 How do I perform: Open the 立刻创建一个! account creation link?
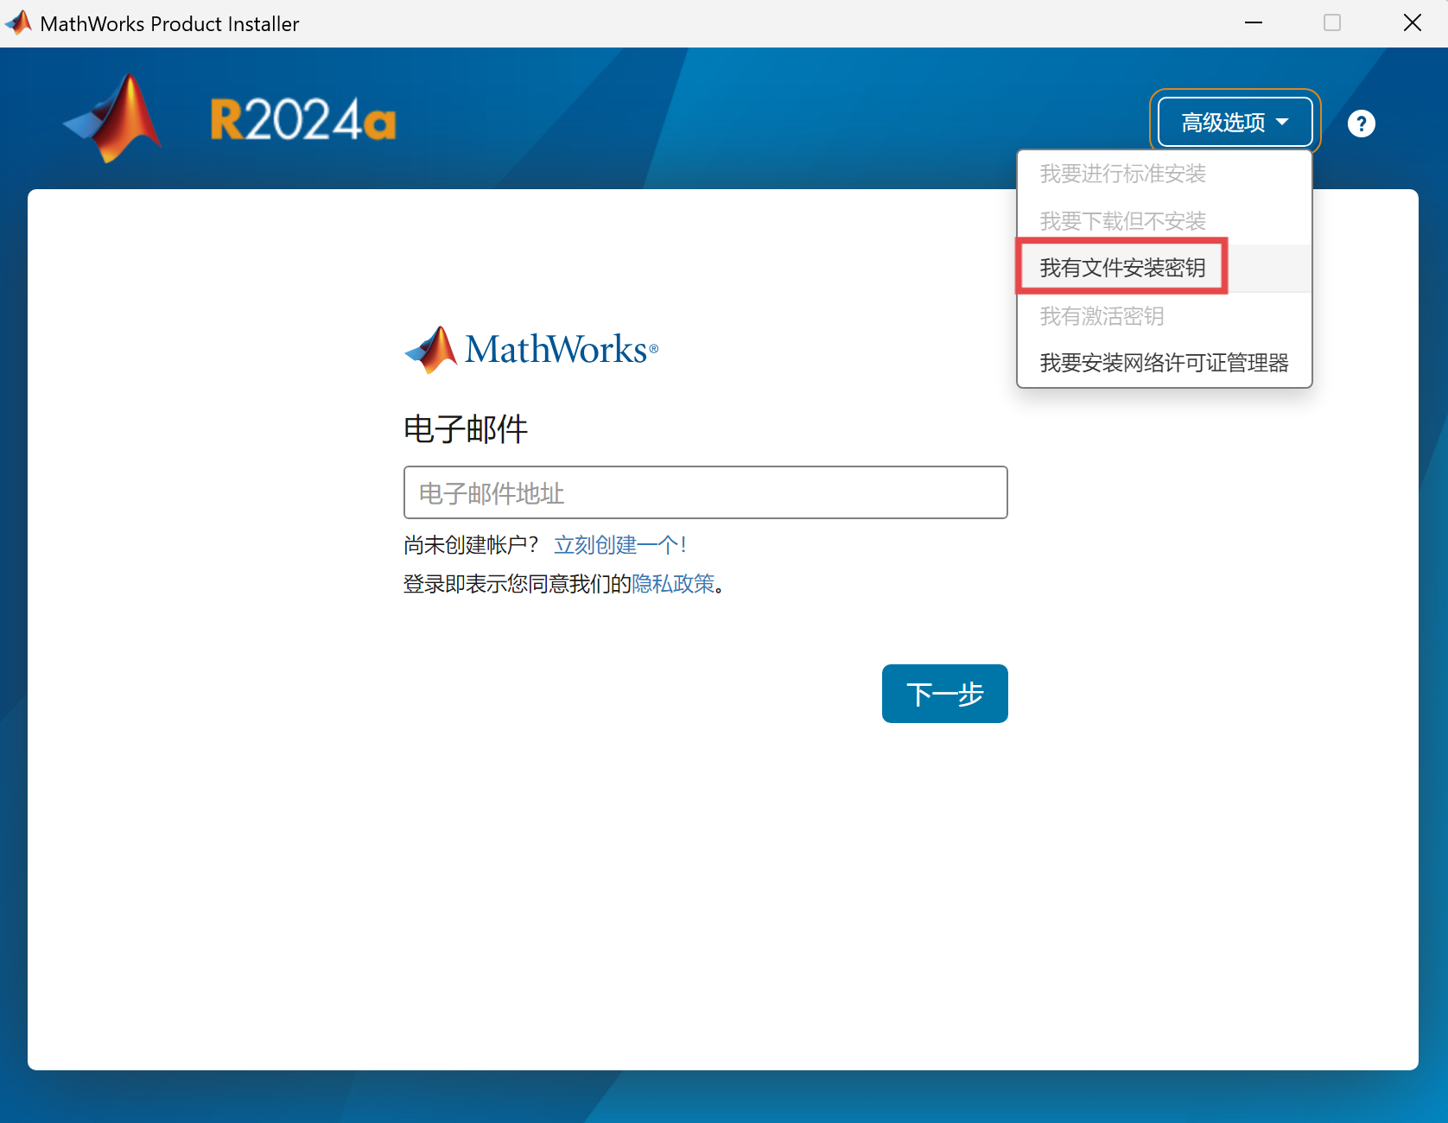coord(619,544)
